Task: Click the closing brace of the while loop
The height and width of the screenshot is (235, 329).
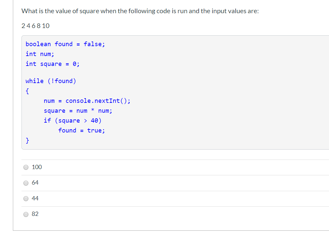Action: pos(27,140)
